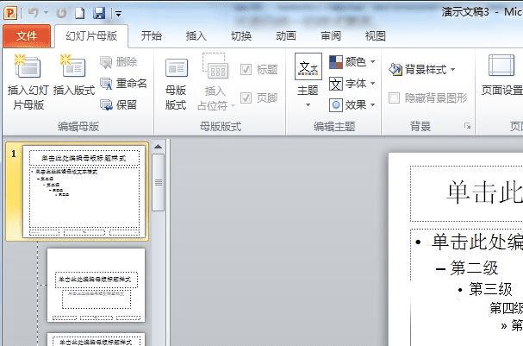Click the 主题 themes icon
The image size is (523, 346).
pos(308,66)
